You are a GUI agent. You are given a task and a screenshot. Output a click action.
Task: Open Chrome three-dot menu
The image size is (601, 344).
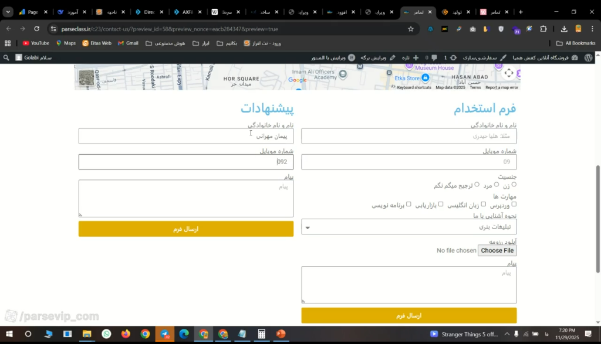[x=592, y=29]
